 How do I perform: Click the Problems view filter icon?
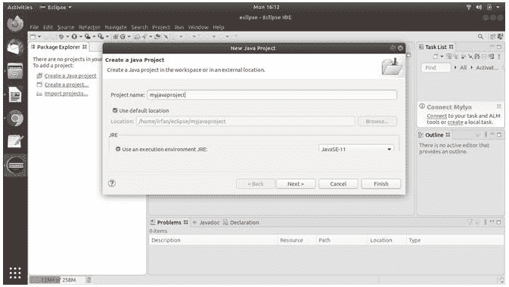click(x=470, y=222)
